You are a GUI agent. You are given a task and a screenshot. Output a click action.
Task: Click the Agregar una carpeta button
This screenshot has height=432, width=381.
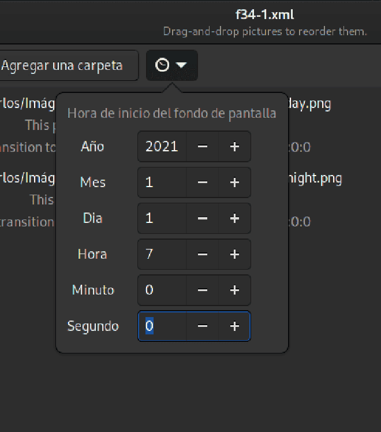pos(68,65)
